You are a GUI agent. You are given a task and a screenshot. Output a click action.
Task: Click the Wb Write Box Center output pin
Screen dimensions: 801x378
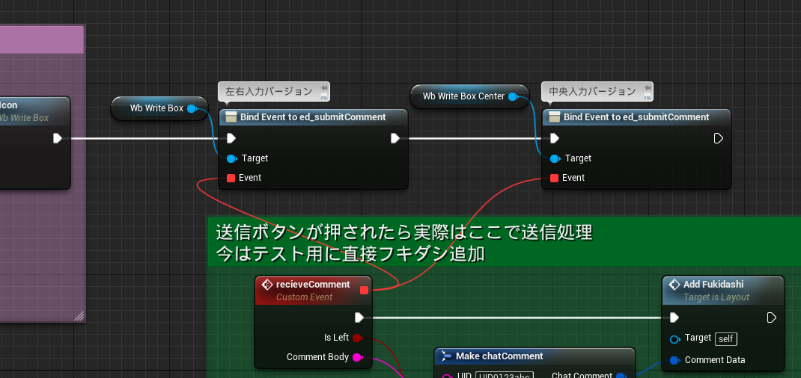tap(513, 96)
